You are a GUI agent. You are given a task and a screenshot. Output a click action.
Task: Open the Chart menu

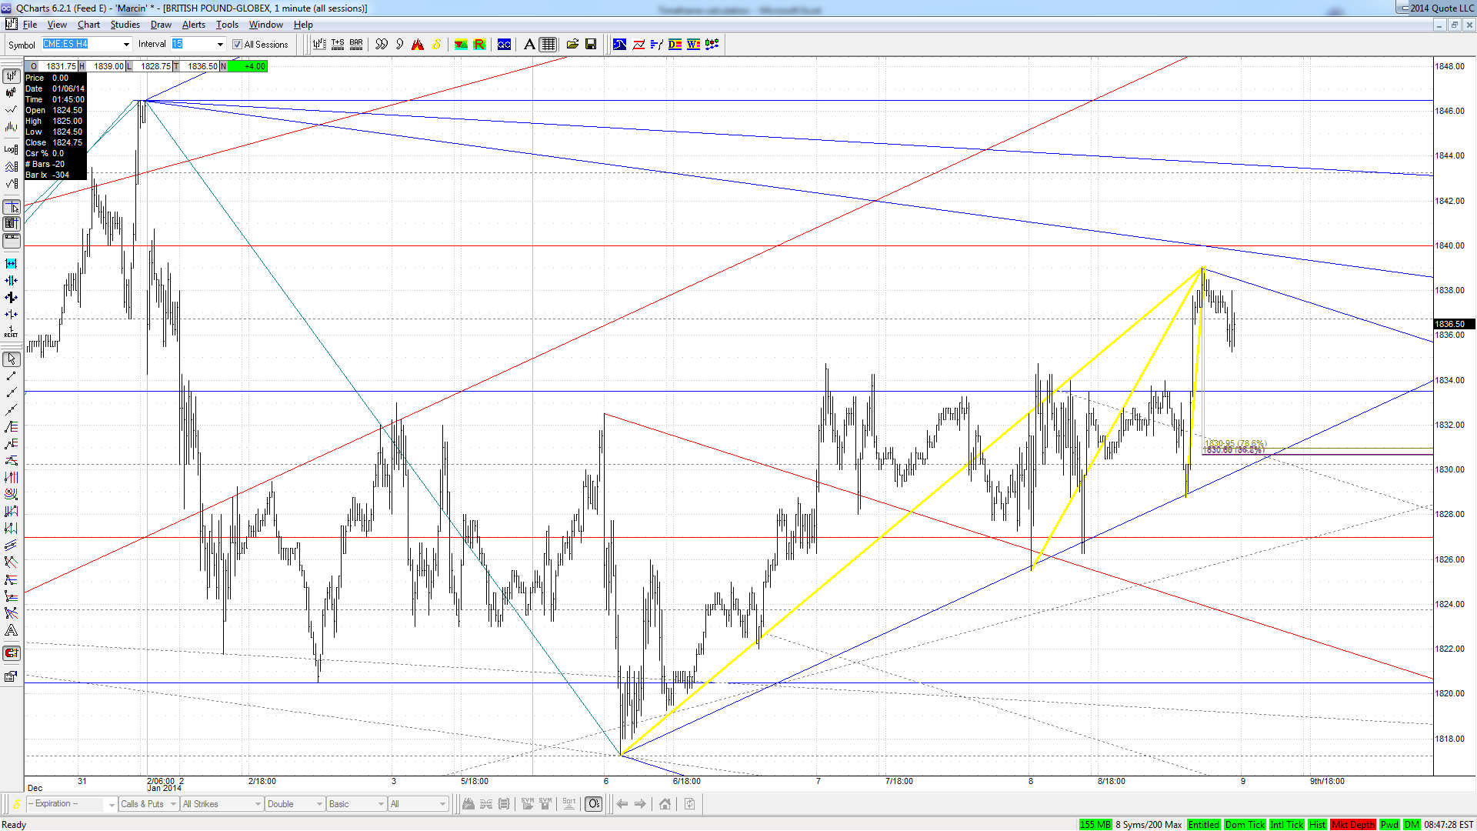[x=88, y=25]
